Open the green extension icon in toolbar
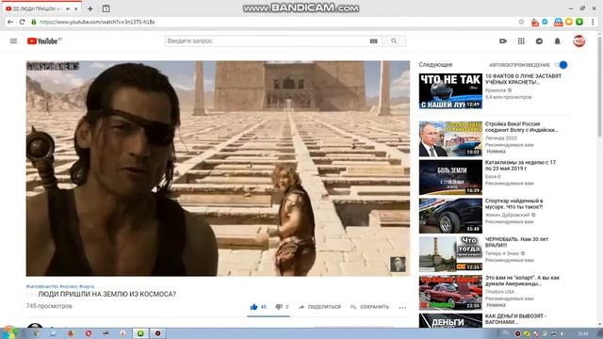Image resolution: width=603 pixels, height=339 pixels. click(579, 22)
